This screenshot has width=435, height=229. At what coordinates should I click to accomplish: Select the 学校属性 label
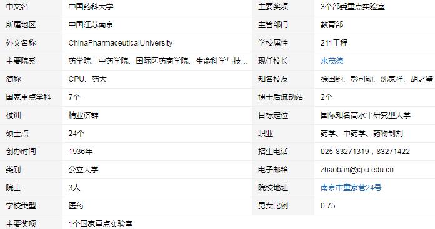click(273, 43)
